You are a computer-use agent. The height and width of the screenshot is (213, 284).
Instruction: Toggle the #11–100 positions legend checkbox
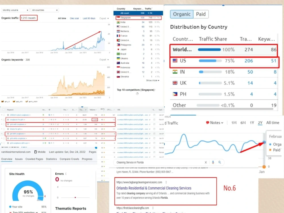pos(27,102)
